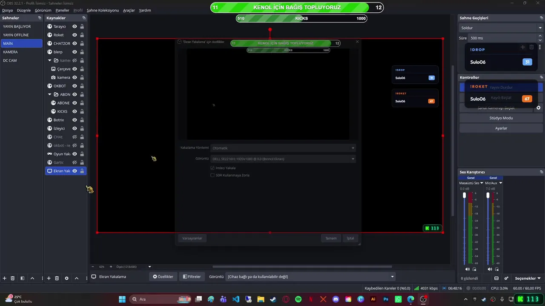The height and width of the screenshot is (306, 545).
Task: Open Mic/Aux channel dropdown arrow
Action: point(500,183)
